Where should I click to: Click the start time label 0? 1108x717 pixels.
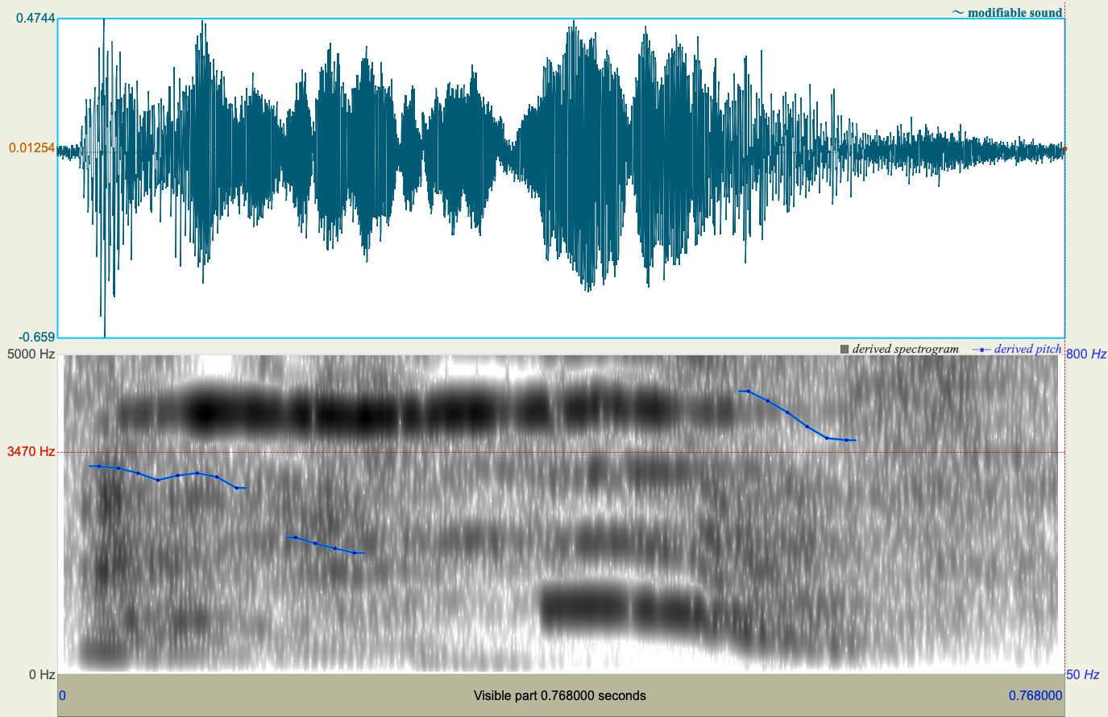click(x=64, y=694)
